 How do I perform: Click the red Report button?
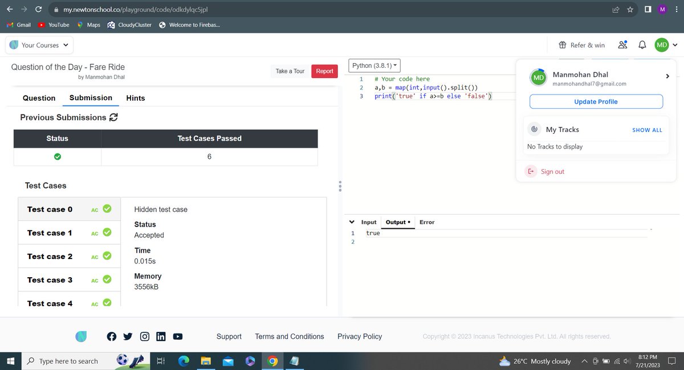[324, 71]
